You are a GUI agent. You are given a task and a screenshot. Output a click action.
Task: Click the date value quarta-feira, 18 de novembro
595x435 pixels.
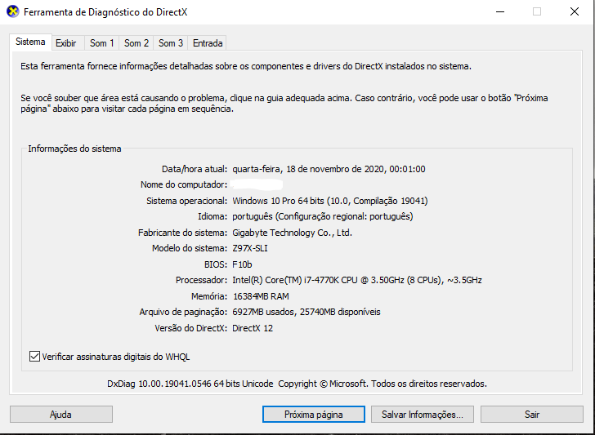tap(329, 169)
